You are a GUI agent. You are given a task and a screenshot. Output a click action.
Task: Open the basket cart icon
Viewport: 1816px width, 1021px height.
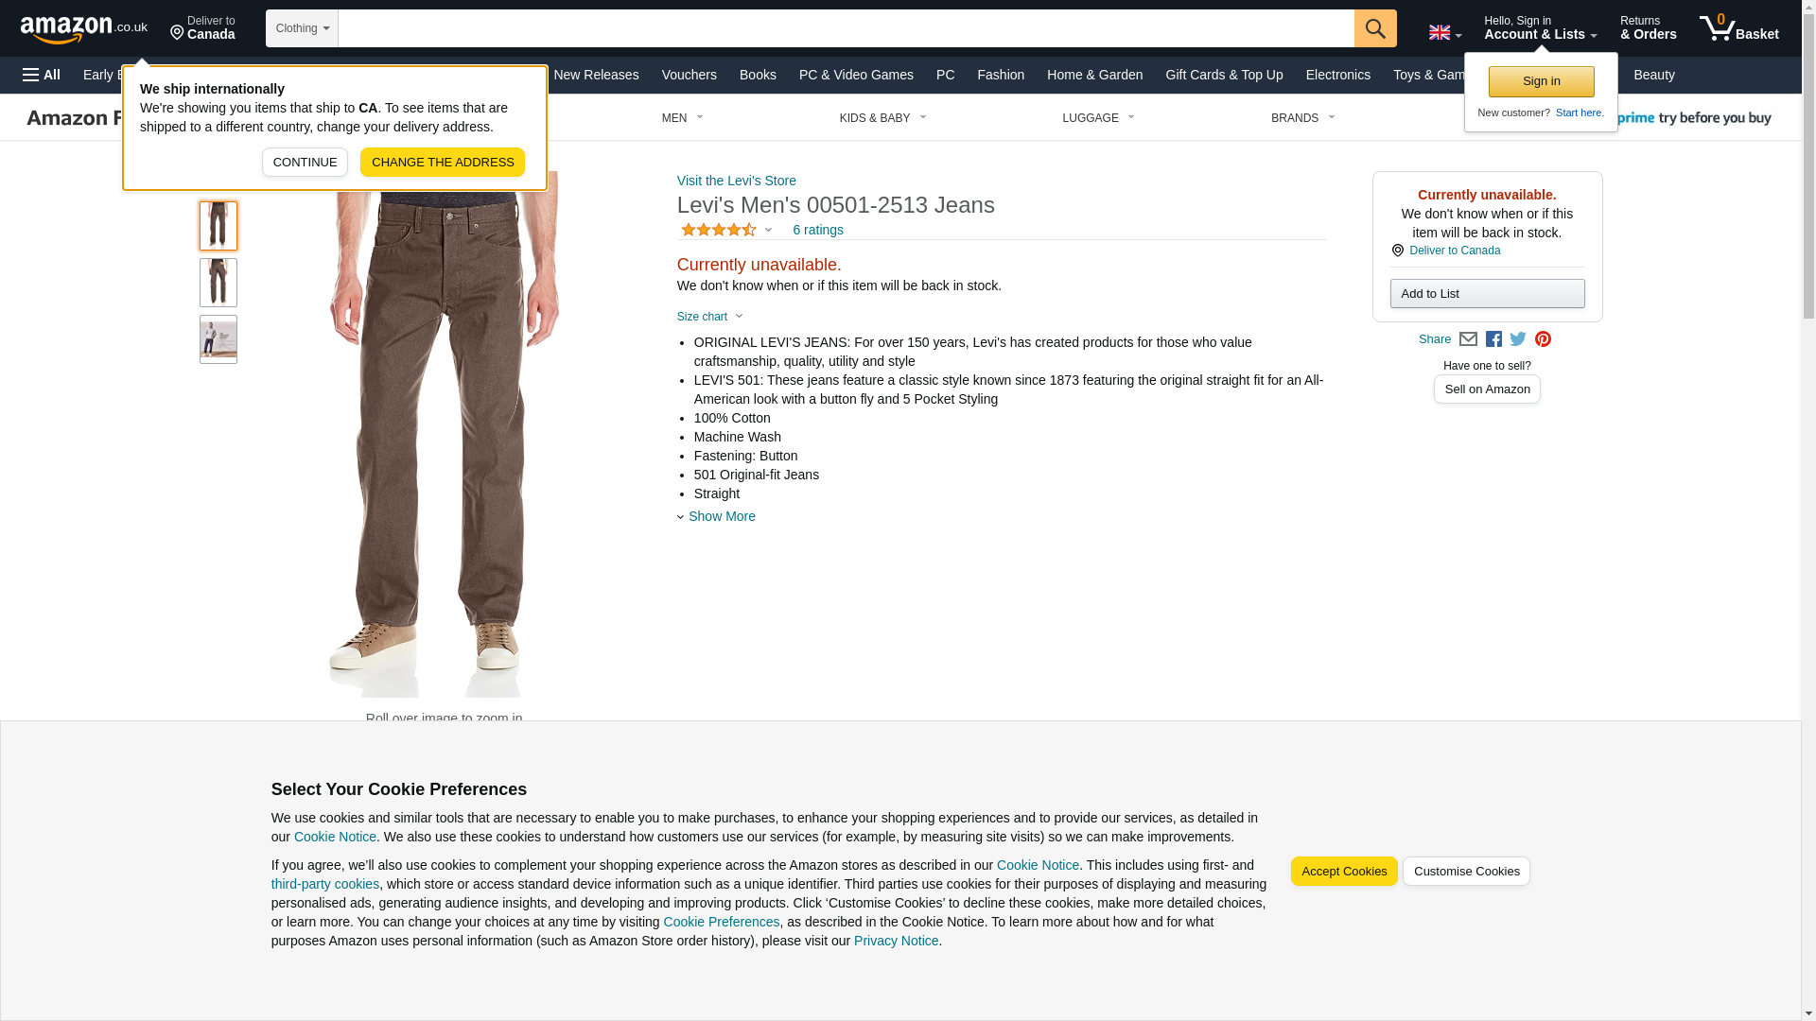pos(1738,28)
